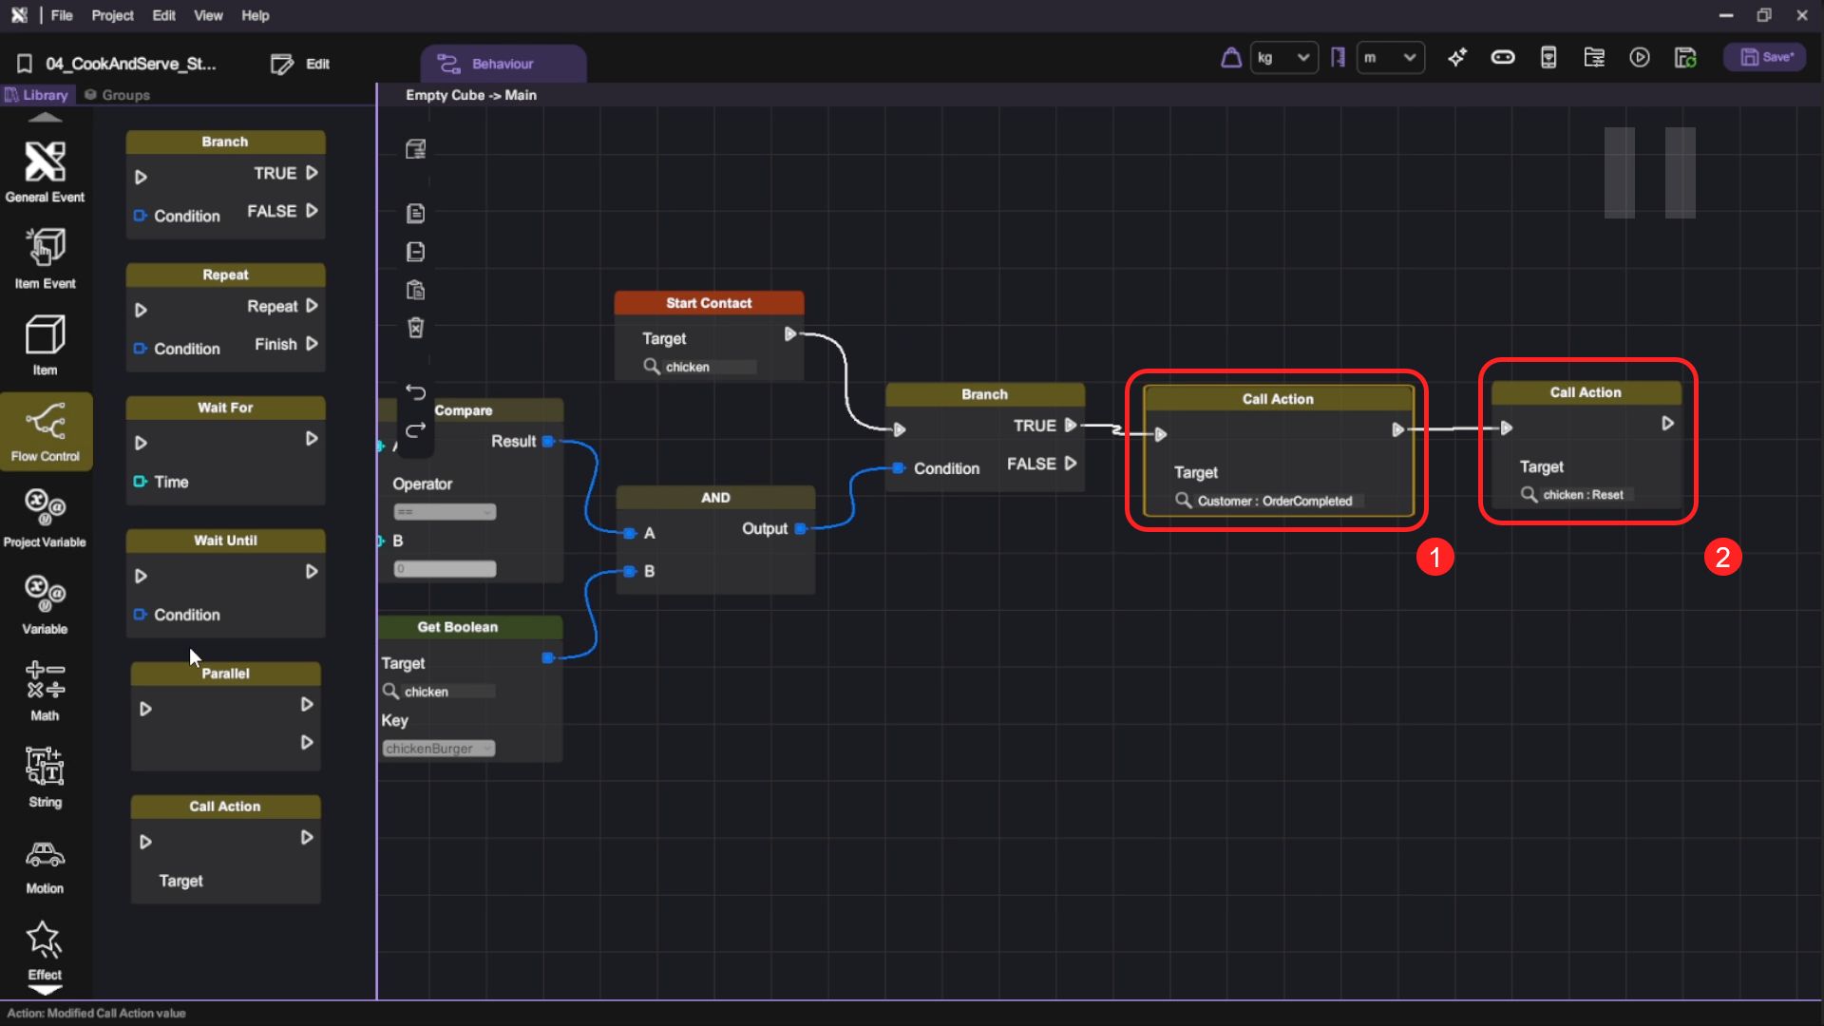Click the undo arrow icon
The width and height of the screenshot is (1824, 1026).
(x=415, y=391)
